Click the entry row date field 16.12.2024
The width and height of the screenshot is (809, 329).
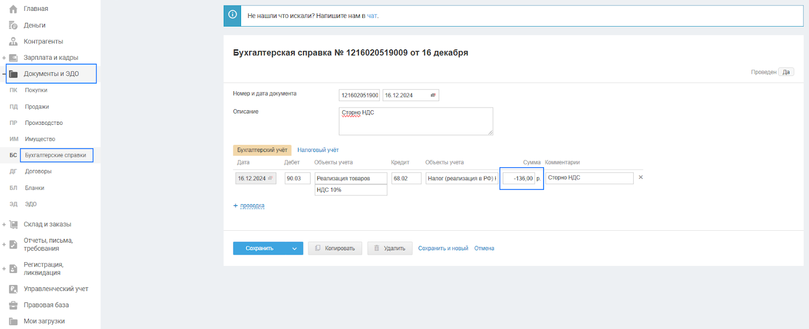pos(256,178)
